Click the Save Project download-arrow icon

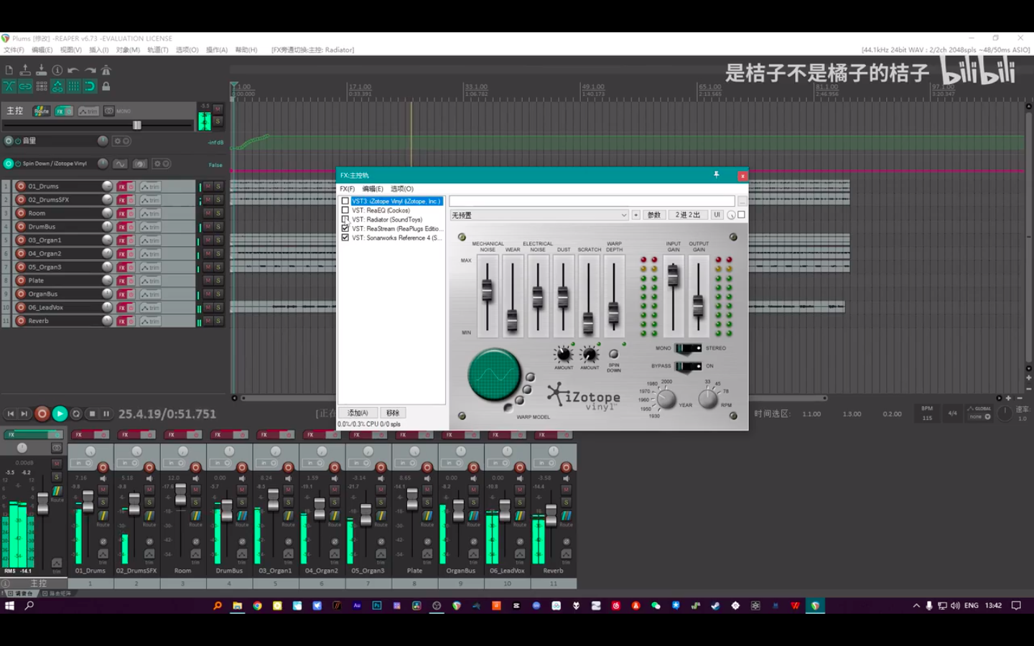tap(41, 70)
